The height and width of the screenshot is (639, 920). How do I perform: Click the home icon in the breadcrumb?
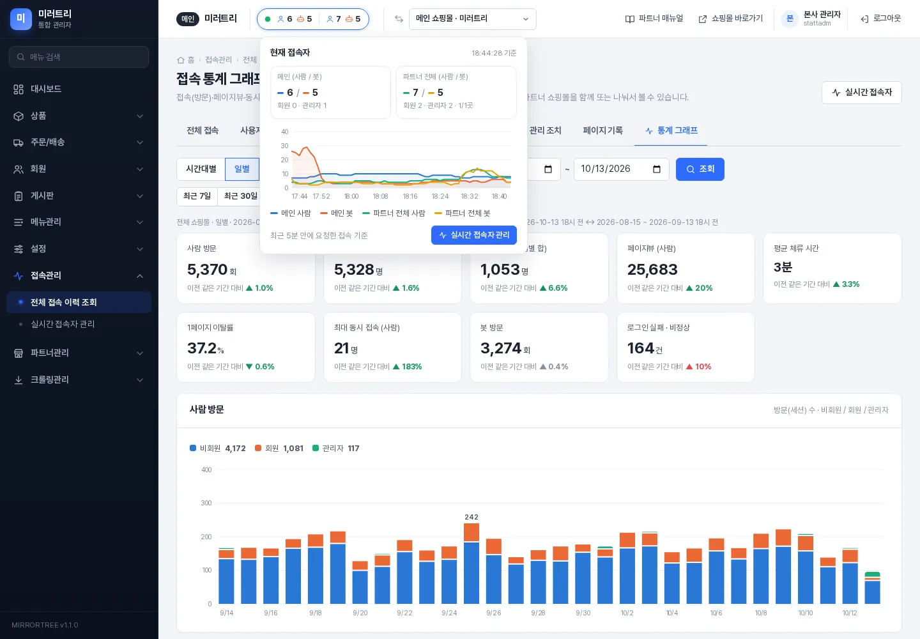[181, 60]
